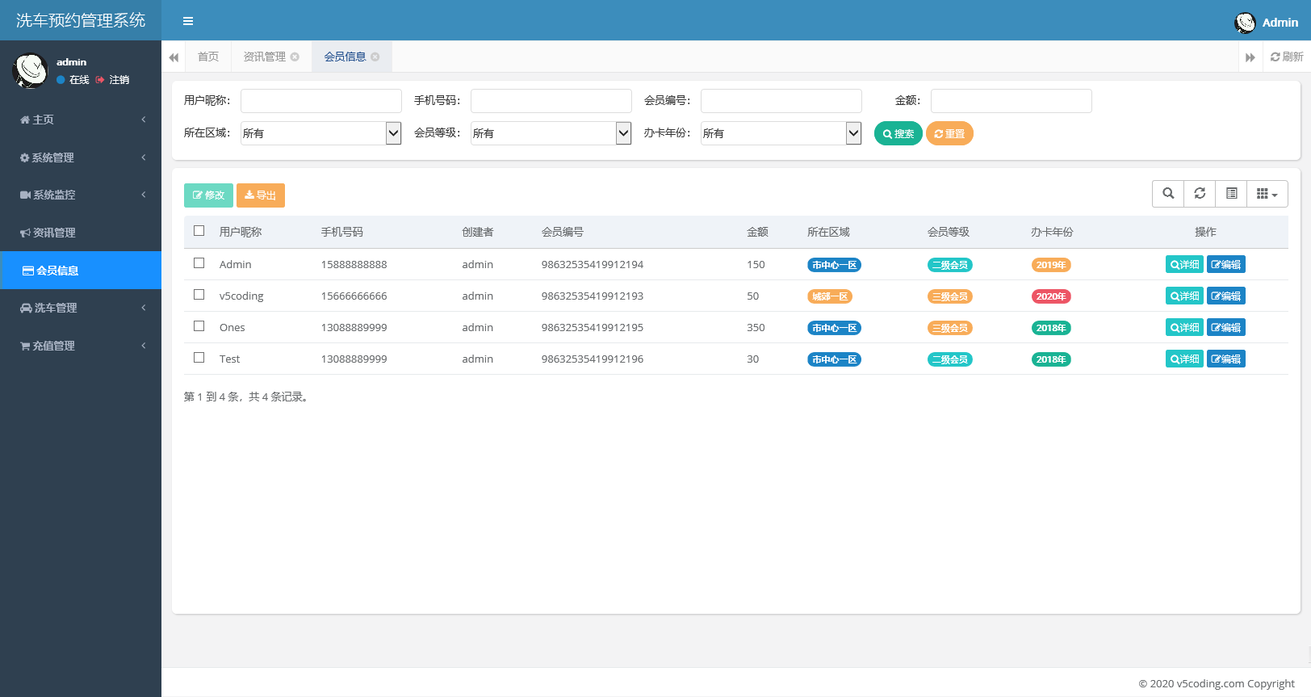
Task: Switch to the 首页 tab
Action: (208, 57)
